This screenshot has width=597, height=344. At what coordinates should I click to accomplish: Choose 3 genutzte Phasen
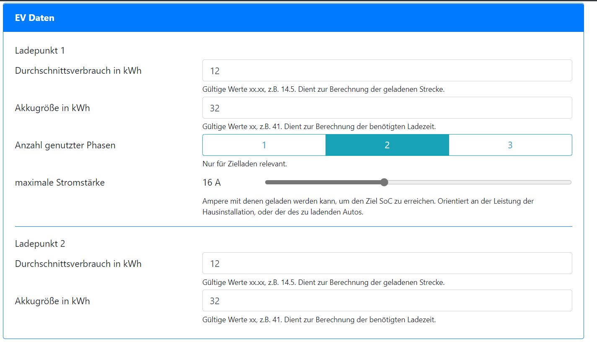[x=510, y=145]
